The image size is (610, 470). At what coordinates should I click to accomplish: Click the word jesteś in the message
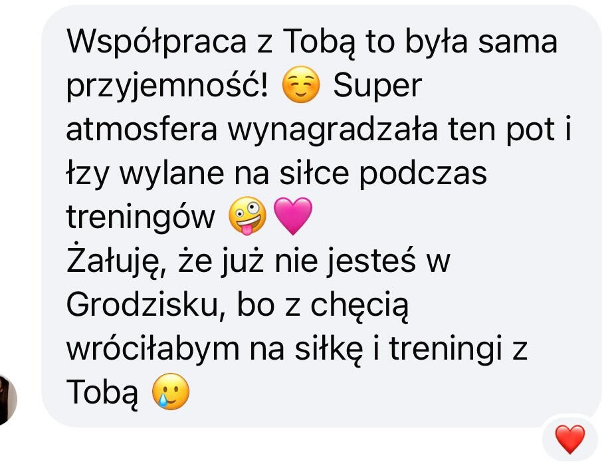pyautogui.click(x=371, y=261)
